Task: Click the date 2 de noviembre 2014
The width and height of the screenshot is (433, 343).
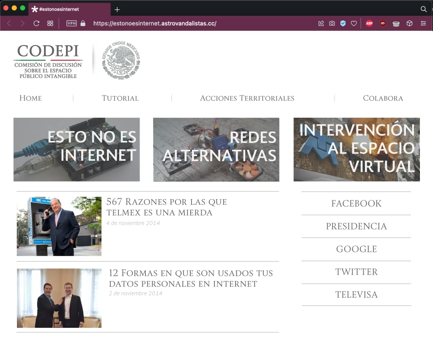Action: point(136,293)
